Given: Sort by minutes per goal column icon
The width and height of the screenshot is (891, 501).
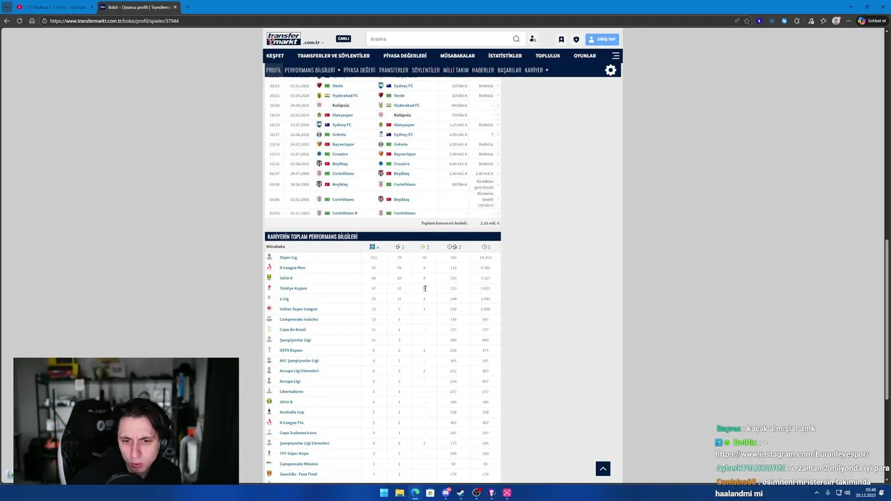Looking at the screenshot, I should pos(454,247).
